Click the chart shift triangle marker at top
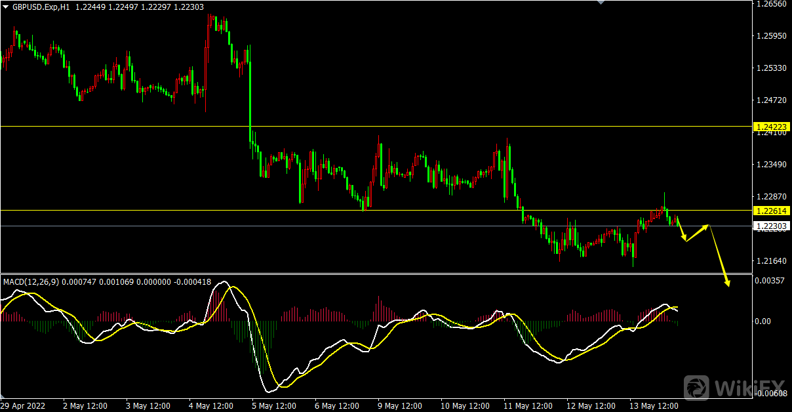Image resolution: width=792 pixels, height=412 pixels. pyautogui.click(x=601, y=3)
